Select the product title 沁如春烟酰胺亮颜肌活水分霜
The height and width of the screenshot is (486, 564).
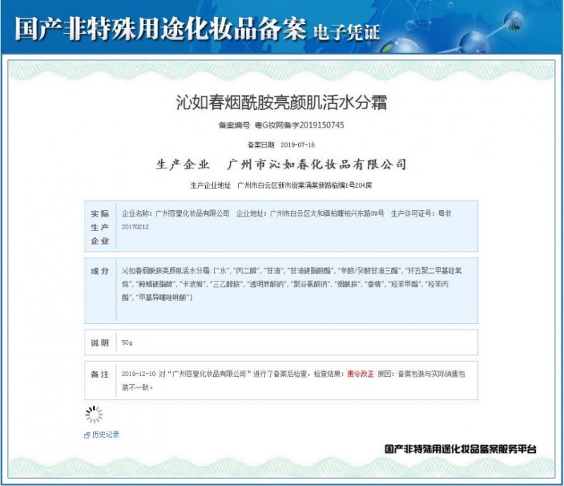click(x=281, y=102)
